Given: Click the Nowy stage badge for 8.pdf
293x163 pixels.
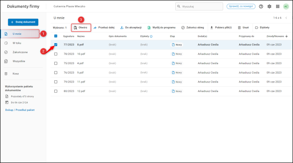Looking at the screenshot, I should (x=176, y=44).
